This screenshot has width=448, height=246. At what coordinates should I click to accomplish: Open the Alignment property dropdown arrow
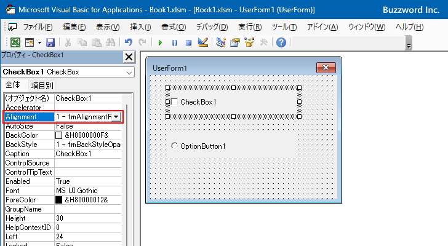(116, 117)
